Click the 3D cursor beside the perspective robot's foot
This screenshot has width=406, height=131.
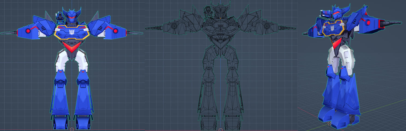(329, 123)
